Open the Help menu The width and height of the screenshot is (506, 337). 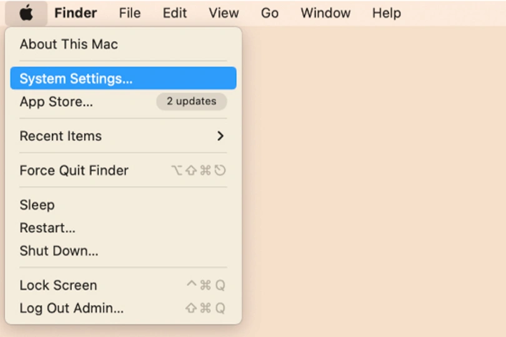pyautogui.click(x=386, y=13)
